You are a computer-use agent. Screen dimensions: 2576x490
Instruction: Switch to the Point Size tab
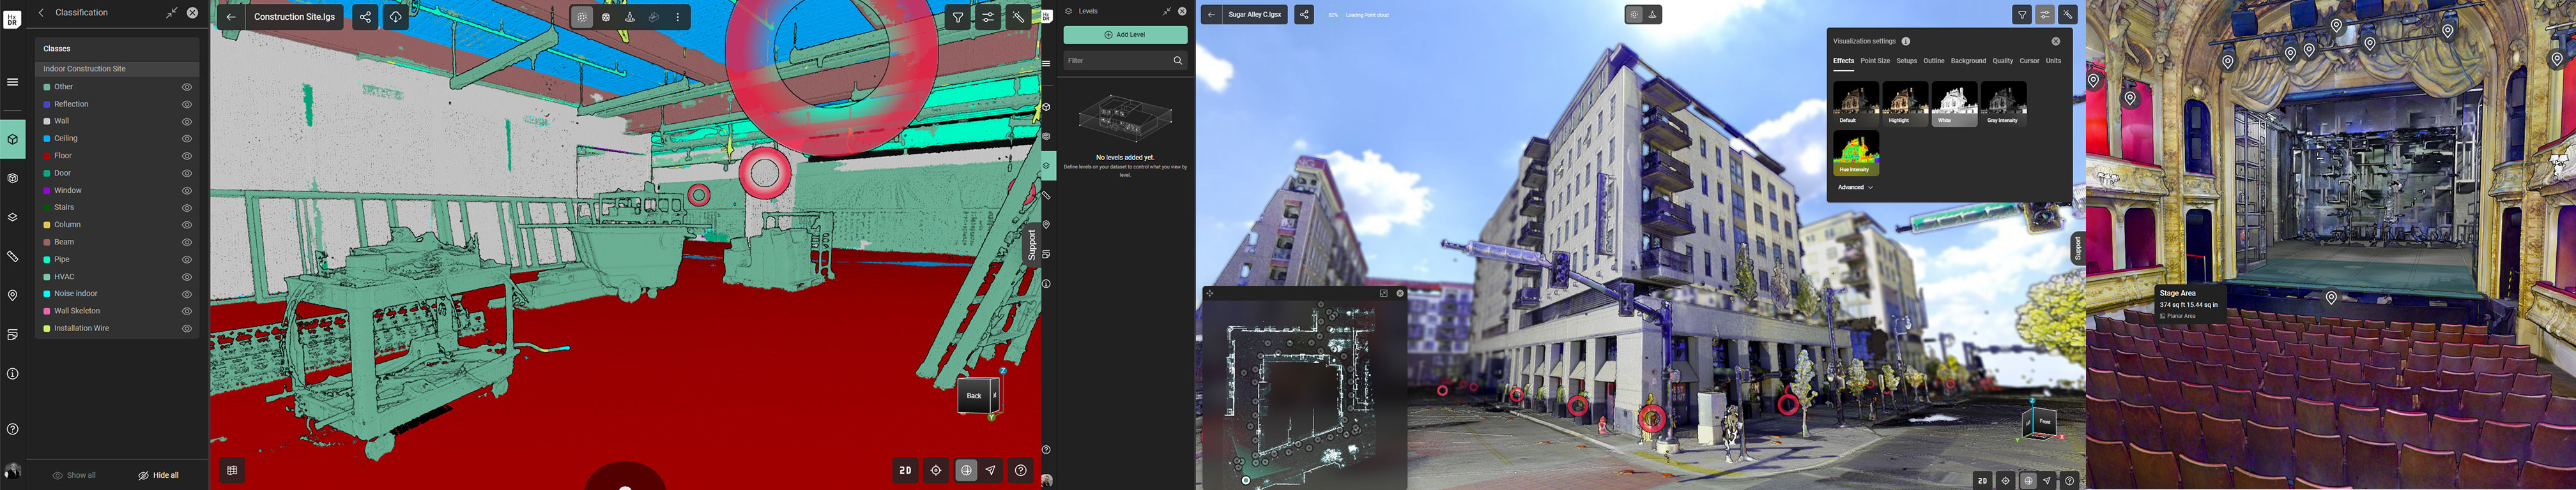[1875, 61]
